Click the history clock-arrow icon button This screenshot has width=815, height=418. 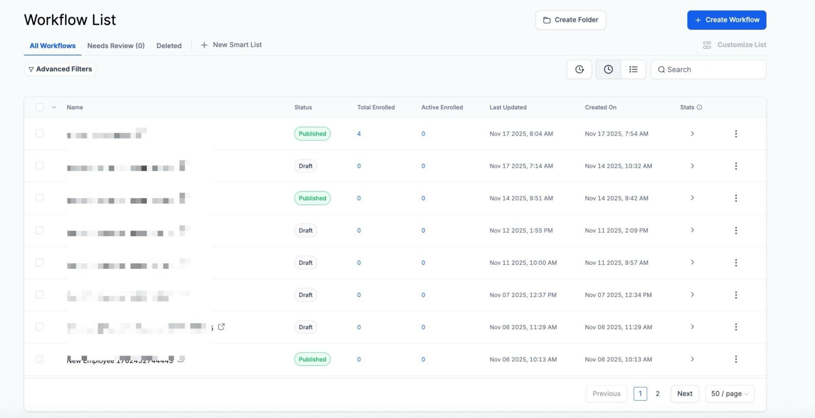pyautogui.click(x=579, y=69)
